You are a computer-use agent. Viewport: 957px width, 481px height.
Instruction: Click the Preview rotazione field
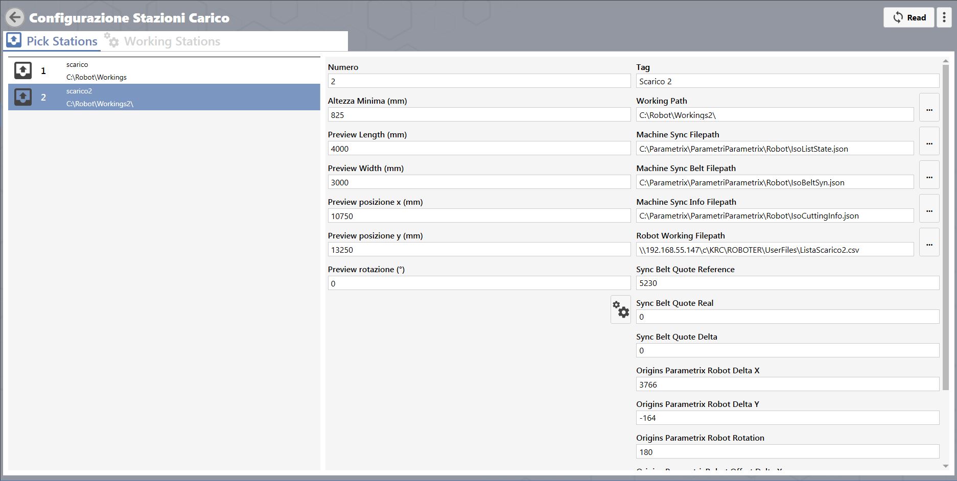pos(479,283)
